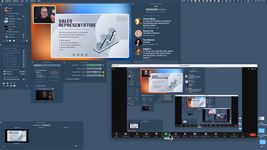
Task: Click folder icon below scenes list
Action: 10,41
